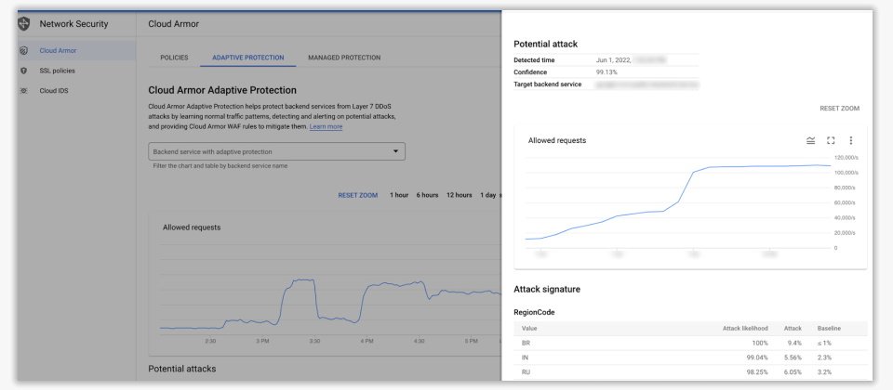Click the Detected time label
The width and height of the screenshot is (893, 390).
(x=534, y=59)
